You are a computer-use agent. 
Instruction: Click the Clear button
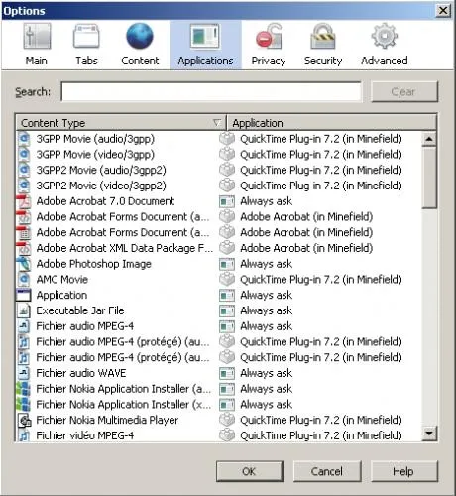coord(404,91)
